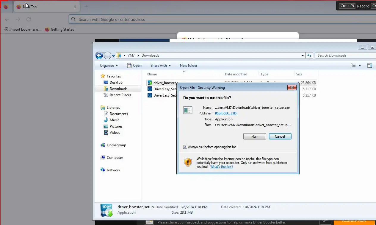Click the security shield warning icon
This screenshot has width=376, height=225.
pos(188,162)
